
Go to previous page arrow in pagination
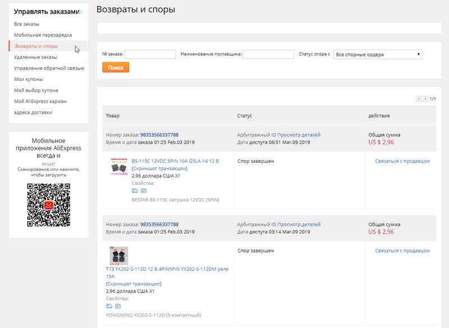[x=419, y=99]
